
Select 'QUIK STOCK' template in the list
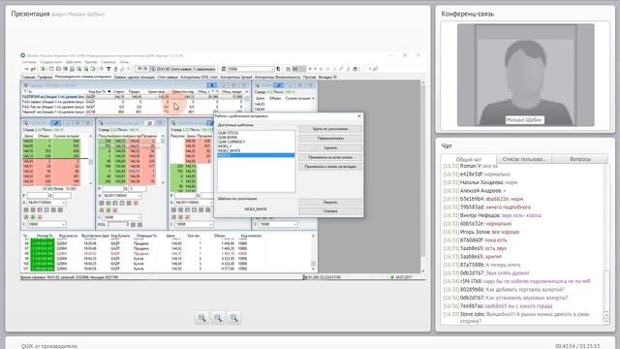point(229,133)
